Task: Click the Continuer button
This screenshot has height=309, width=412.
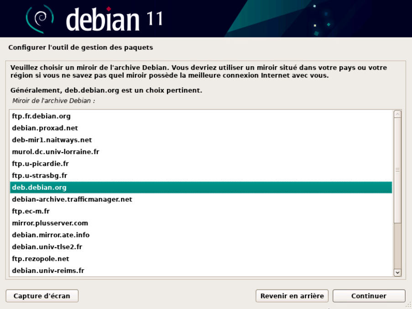Action: click(x=369, y=296)
